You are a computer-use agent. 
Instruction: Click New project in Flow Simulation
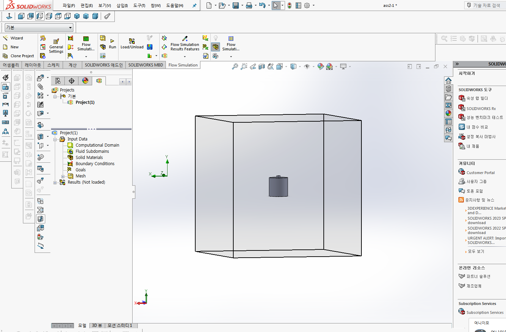point(11,47)
